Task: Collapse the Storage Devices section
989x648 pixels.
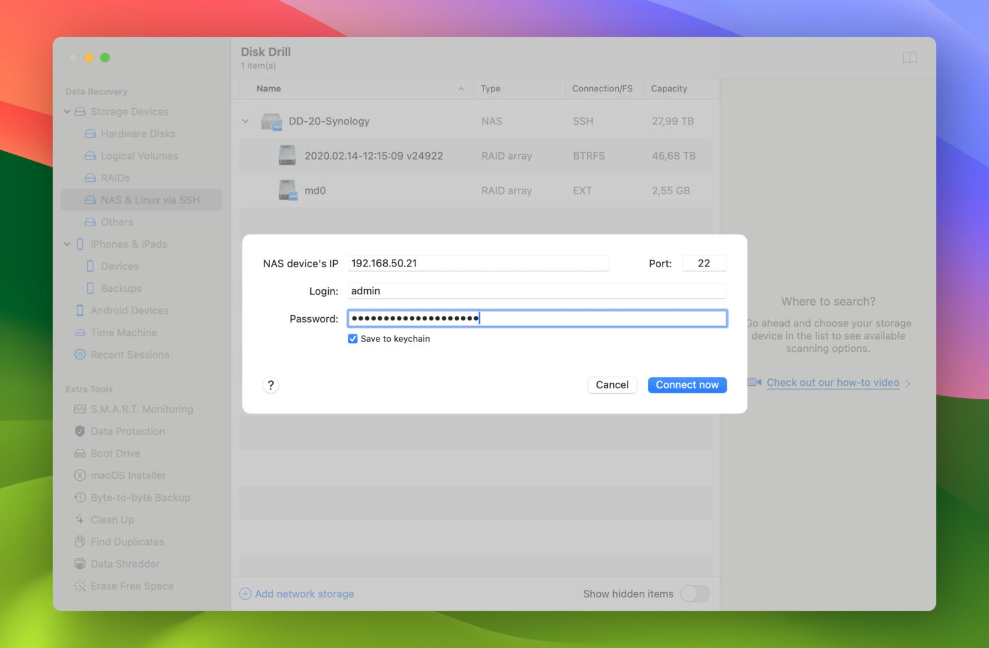Action: tap(68, 111)
